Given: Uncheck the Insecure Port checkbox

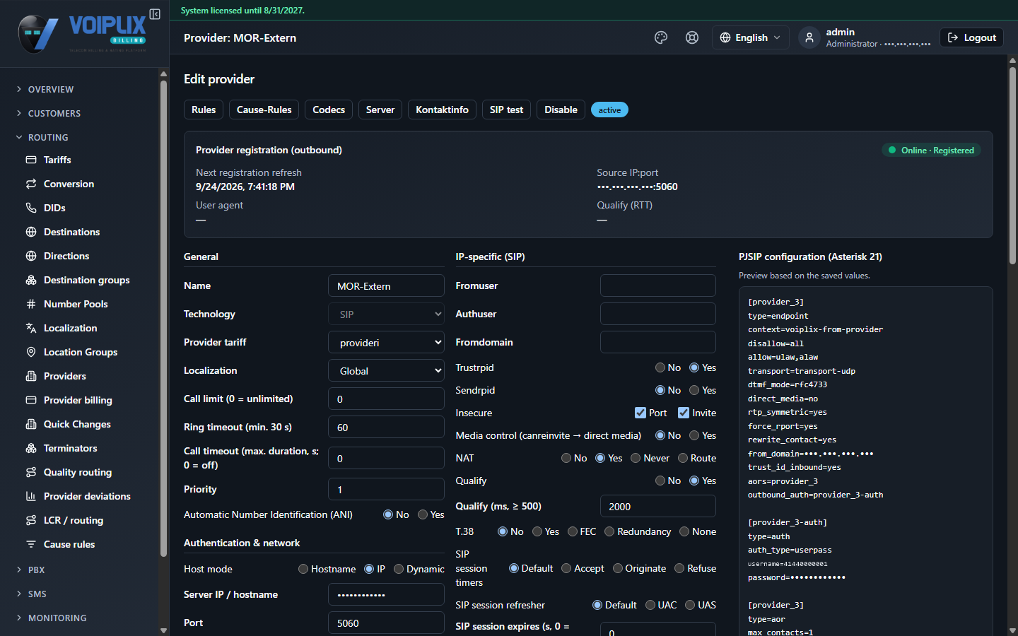Looking at the screenshot, I should tap(640, 413).
